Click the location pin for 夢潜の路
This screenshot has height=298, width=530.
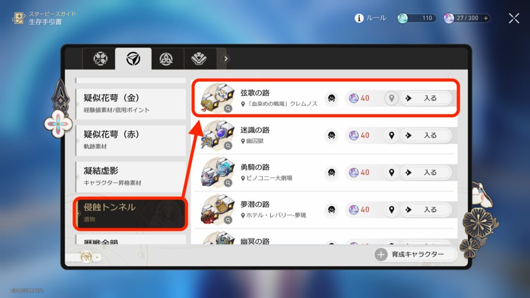coord(391,210)
